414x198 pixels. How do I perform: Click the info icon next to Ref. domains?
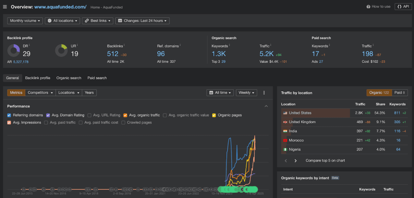tap(180, 45)
